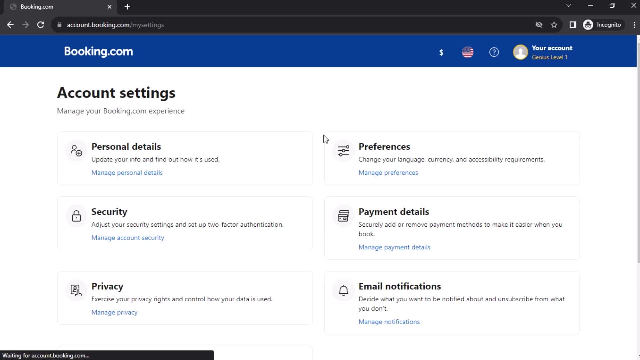640x360 pixels.
Task: Click the Personal details person icon
Action: tap(76, 151)
